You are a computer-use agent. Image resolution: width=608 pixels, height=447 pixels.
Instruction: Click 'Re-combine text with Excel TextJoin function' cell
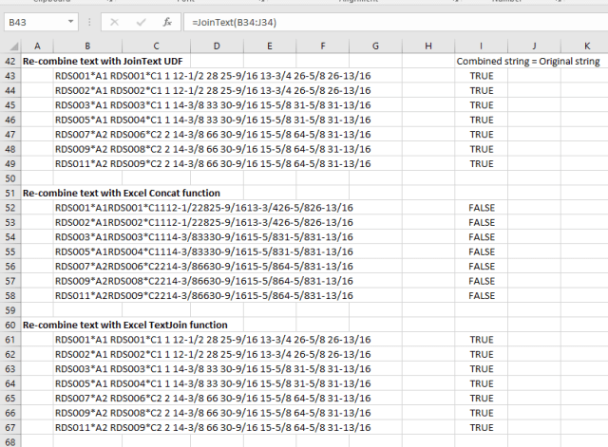coord(124,325)
